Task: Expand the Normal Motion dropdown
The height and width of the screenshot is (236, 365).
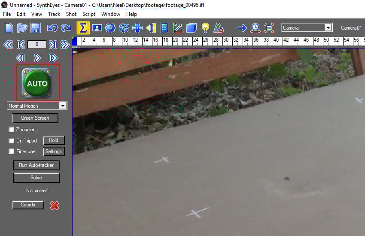Action: tap(63, 106)
